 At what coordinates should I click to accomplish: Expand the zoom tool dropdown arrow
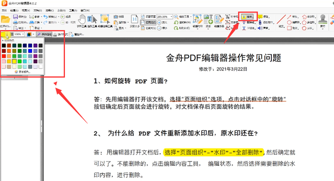[191, 17]
